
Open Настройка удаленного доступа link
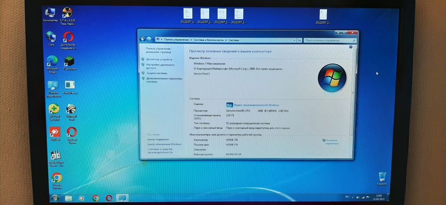tap(160, 66)
